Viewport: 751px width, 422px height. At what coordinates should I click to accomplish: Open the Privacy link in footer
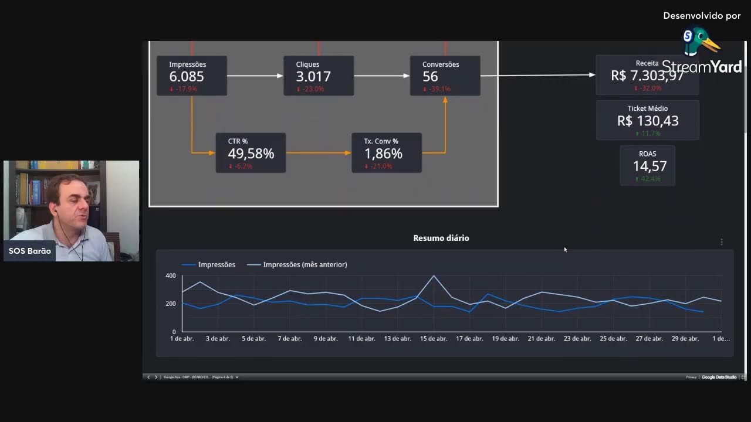tap(691, 377)
